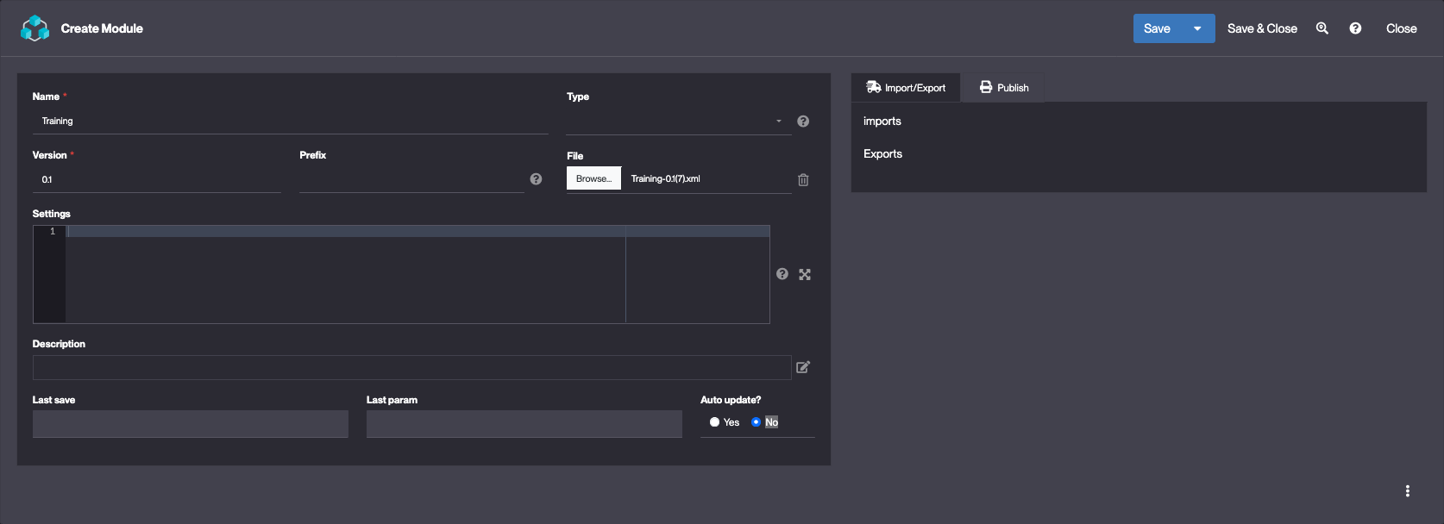The height and width of the screenshot is (524, 1444).
Task: Click the Last save field
Action: pyautogui.click(x=191, y=424)
